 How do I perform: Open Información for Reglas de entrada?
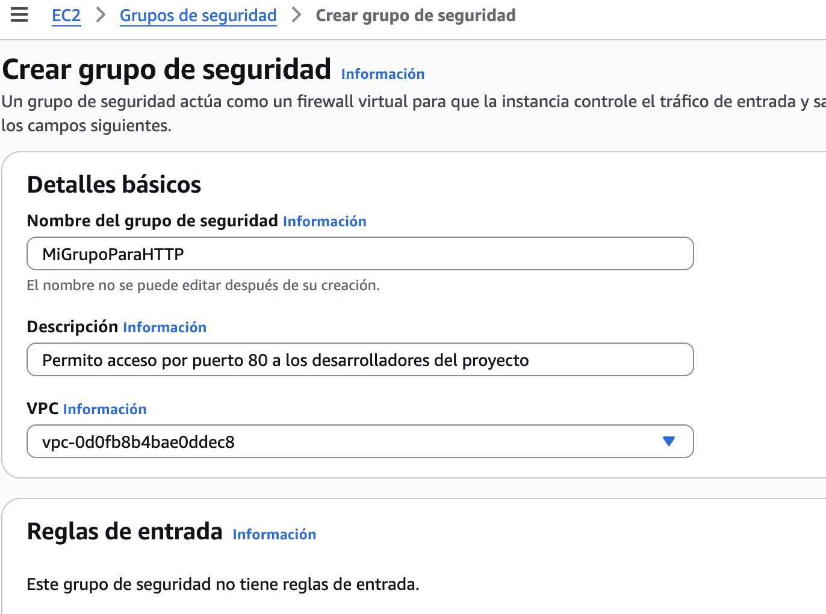coord(274,535)
